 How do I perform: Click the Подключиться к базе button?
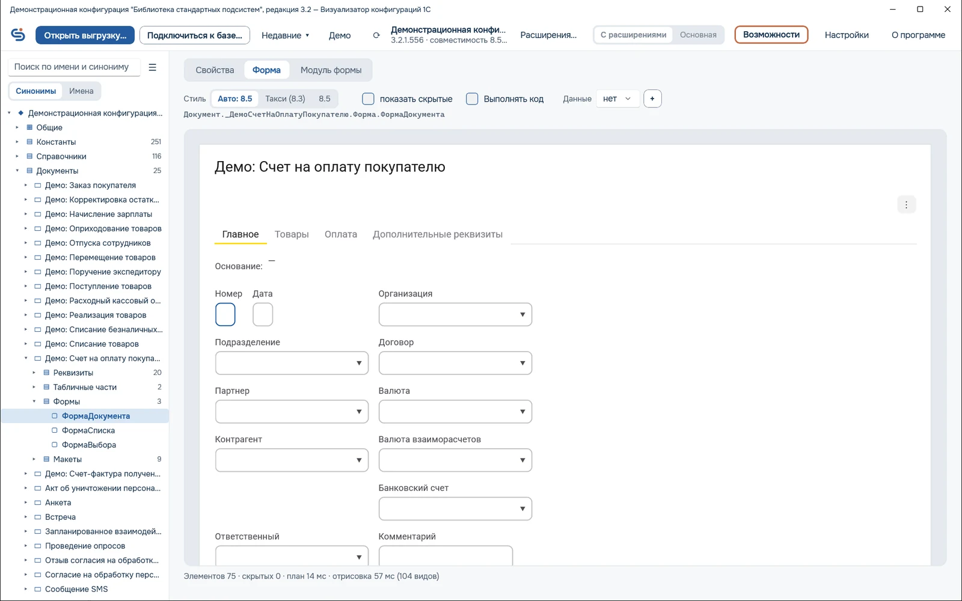pos(195,35)
